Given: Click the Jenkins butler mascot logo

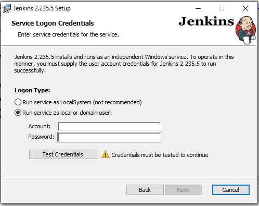Looking at the screenshot, I should tap(245, 30).
